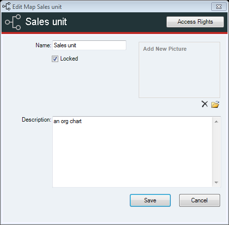Screen dimensions: 229x225
Task: Click the Name field label
Action: (43, 45)
